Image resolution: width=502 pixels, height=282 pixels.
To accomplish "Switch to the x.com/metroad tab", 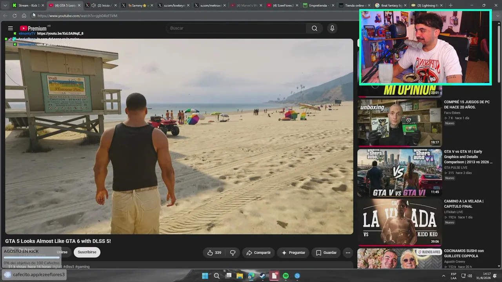I will coord(210,5).
